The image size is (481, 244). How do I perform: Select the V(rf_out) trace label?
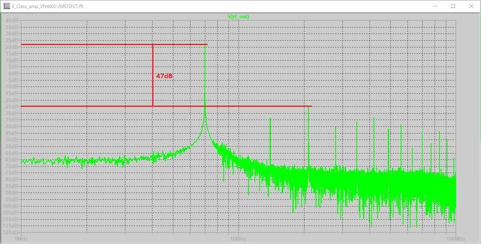point(239,17)
